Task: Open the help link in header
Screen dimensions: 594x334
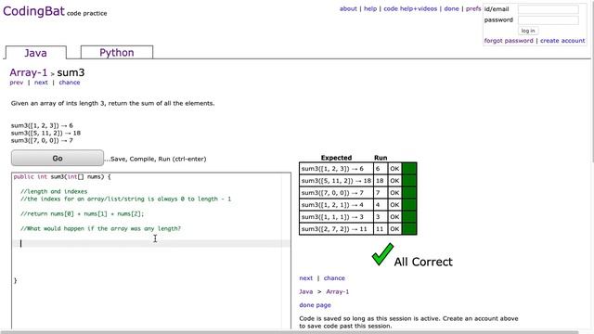Action: (370, 8)
